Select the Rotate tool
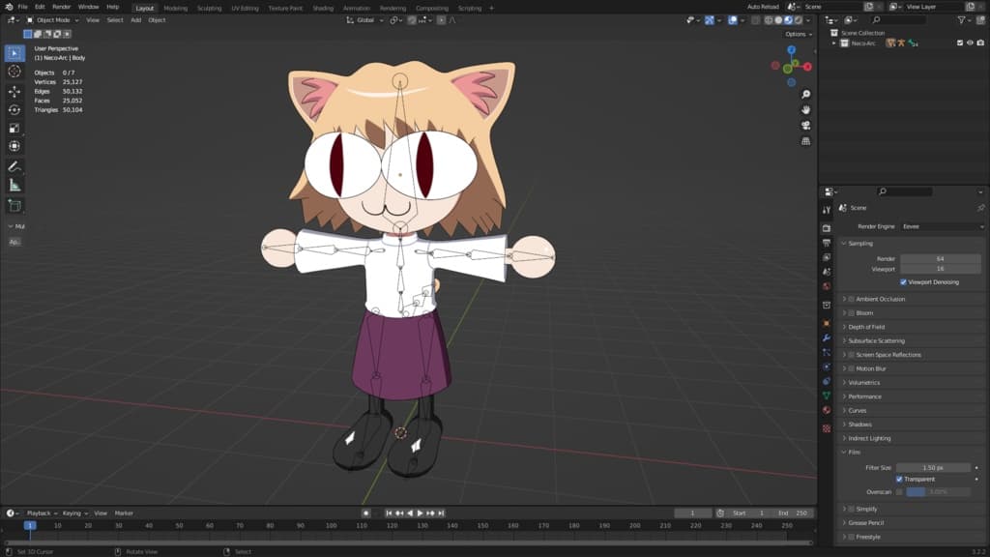 click(15, 109)
